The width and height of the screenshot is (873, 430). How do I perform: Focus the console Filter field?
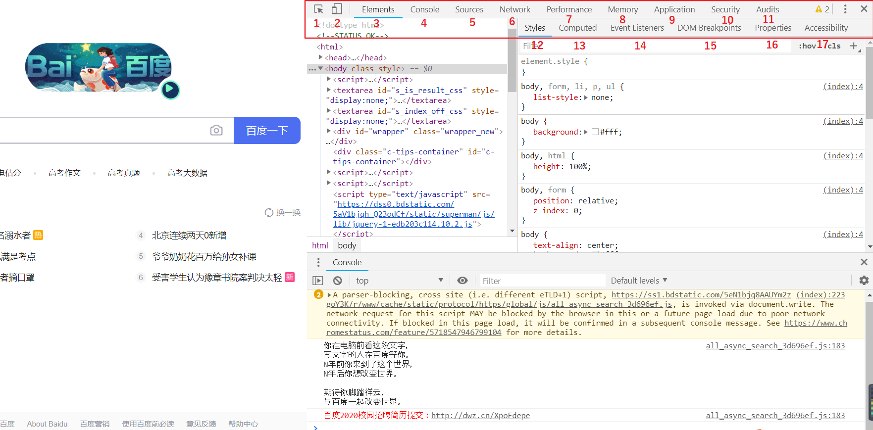click(x=542, y=281)
